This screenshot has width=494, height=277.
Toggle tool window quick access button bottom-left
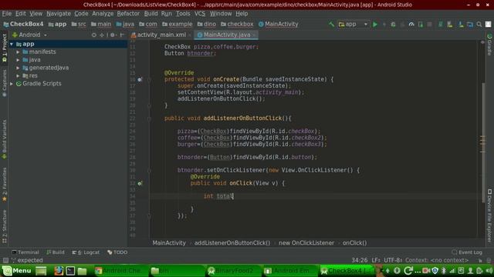[x=5, y=260]
